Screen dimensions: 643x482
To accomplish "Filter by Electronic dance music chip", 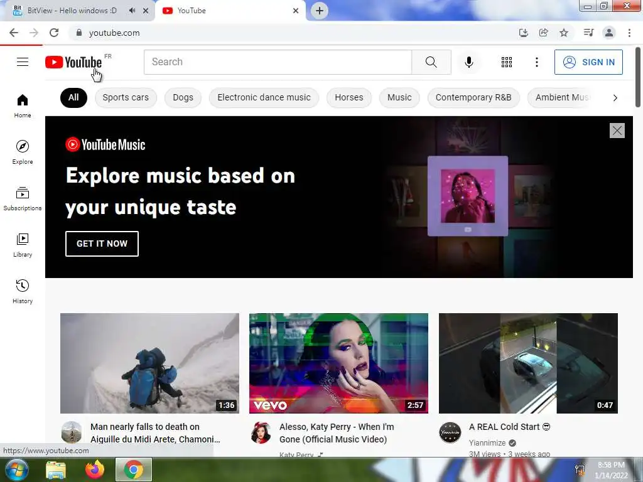I will (x=264, y=97).
